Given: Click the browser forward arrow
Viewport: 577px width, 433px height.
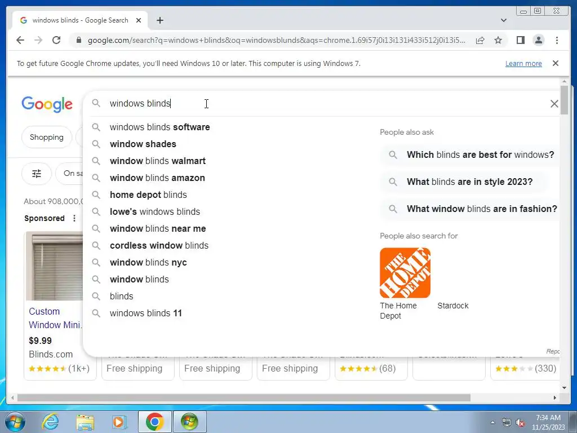Looking at the screenshot, I should pos(38,40).
